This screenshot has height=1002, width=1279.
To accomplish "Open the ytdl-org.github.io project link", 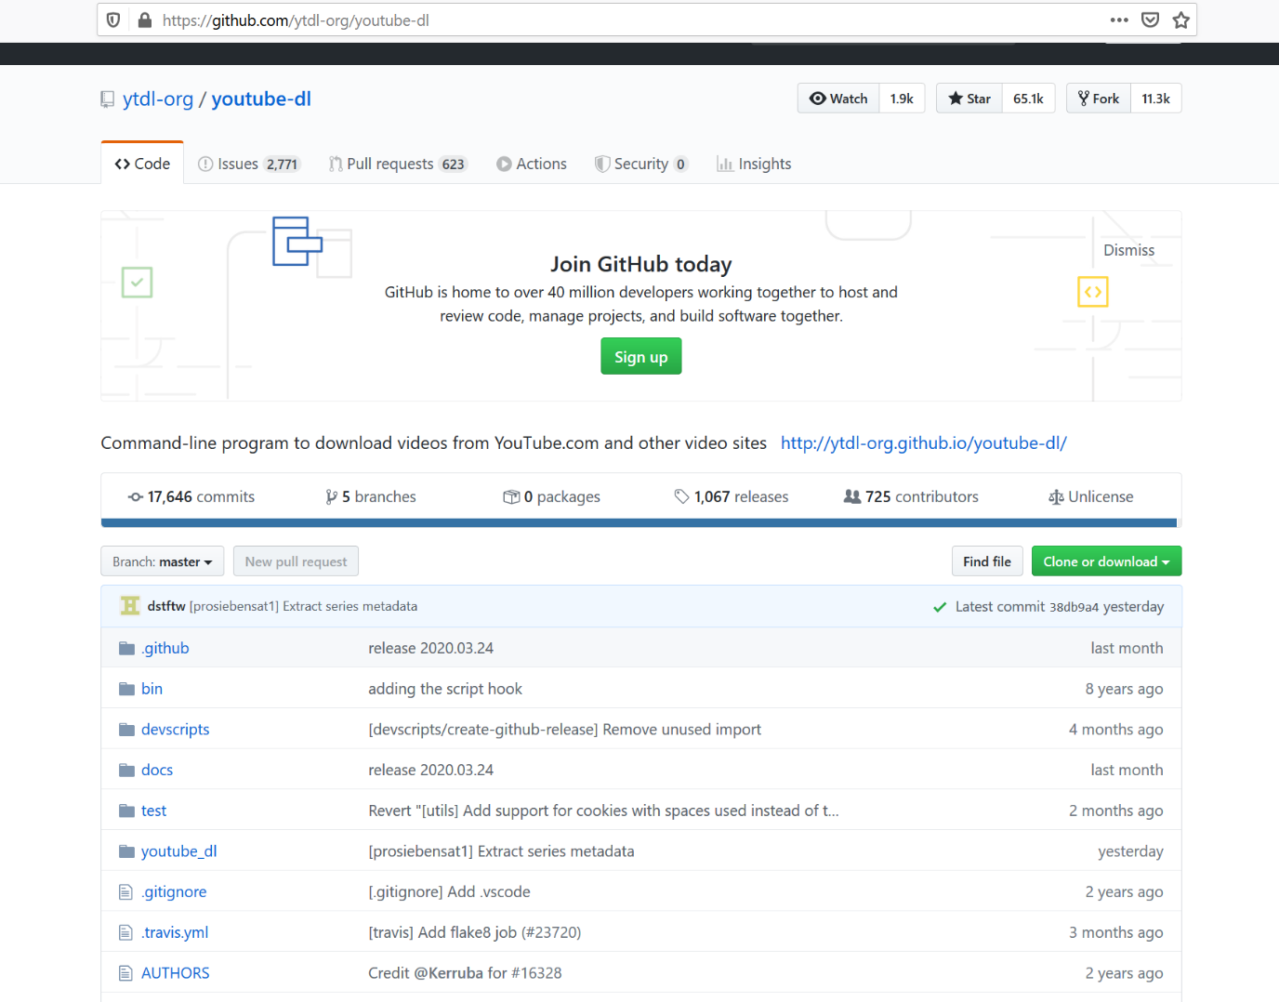I will click(x=923, y=443).
